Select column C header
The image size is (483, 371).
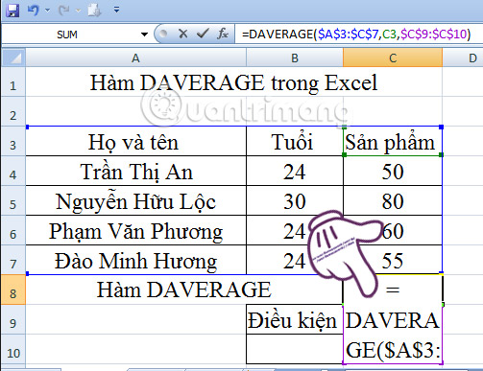pos(393,58)
